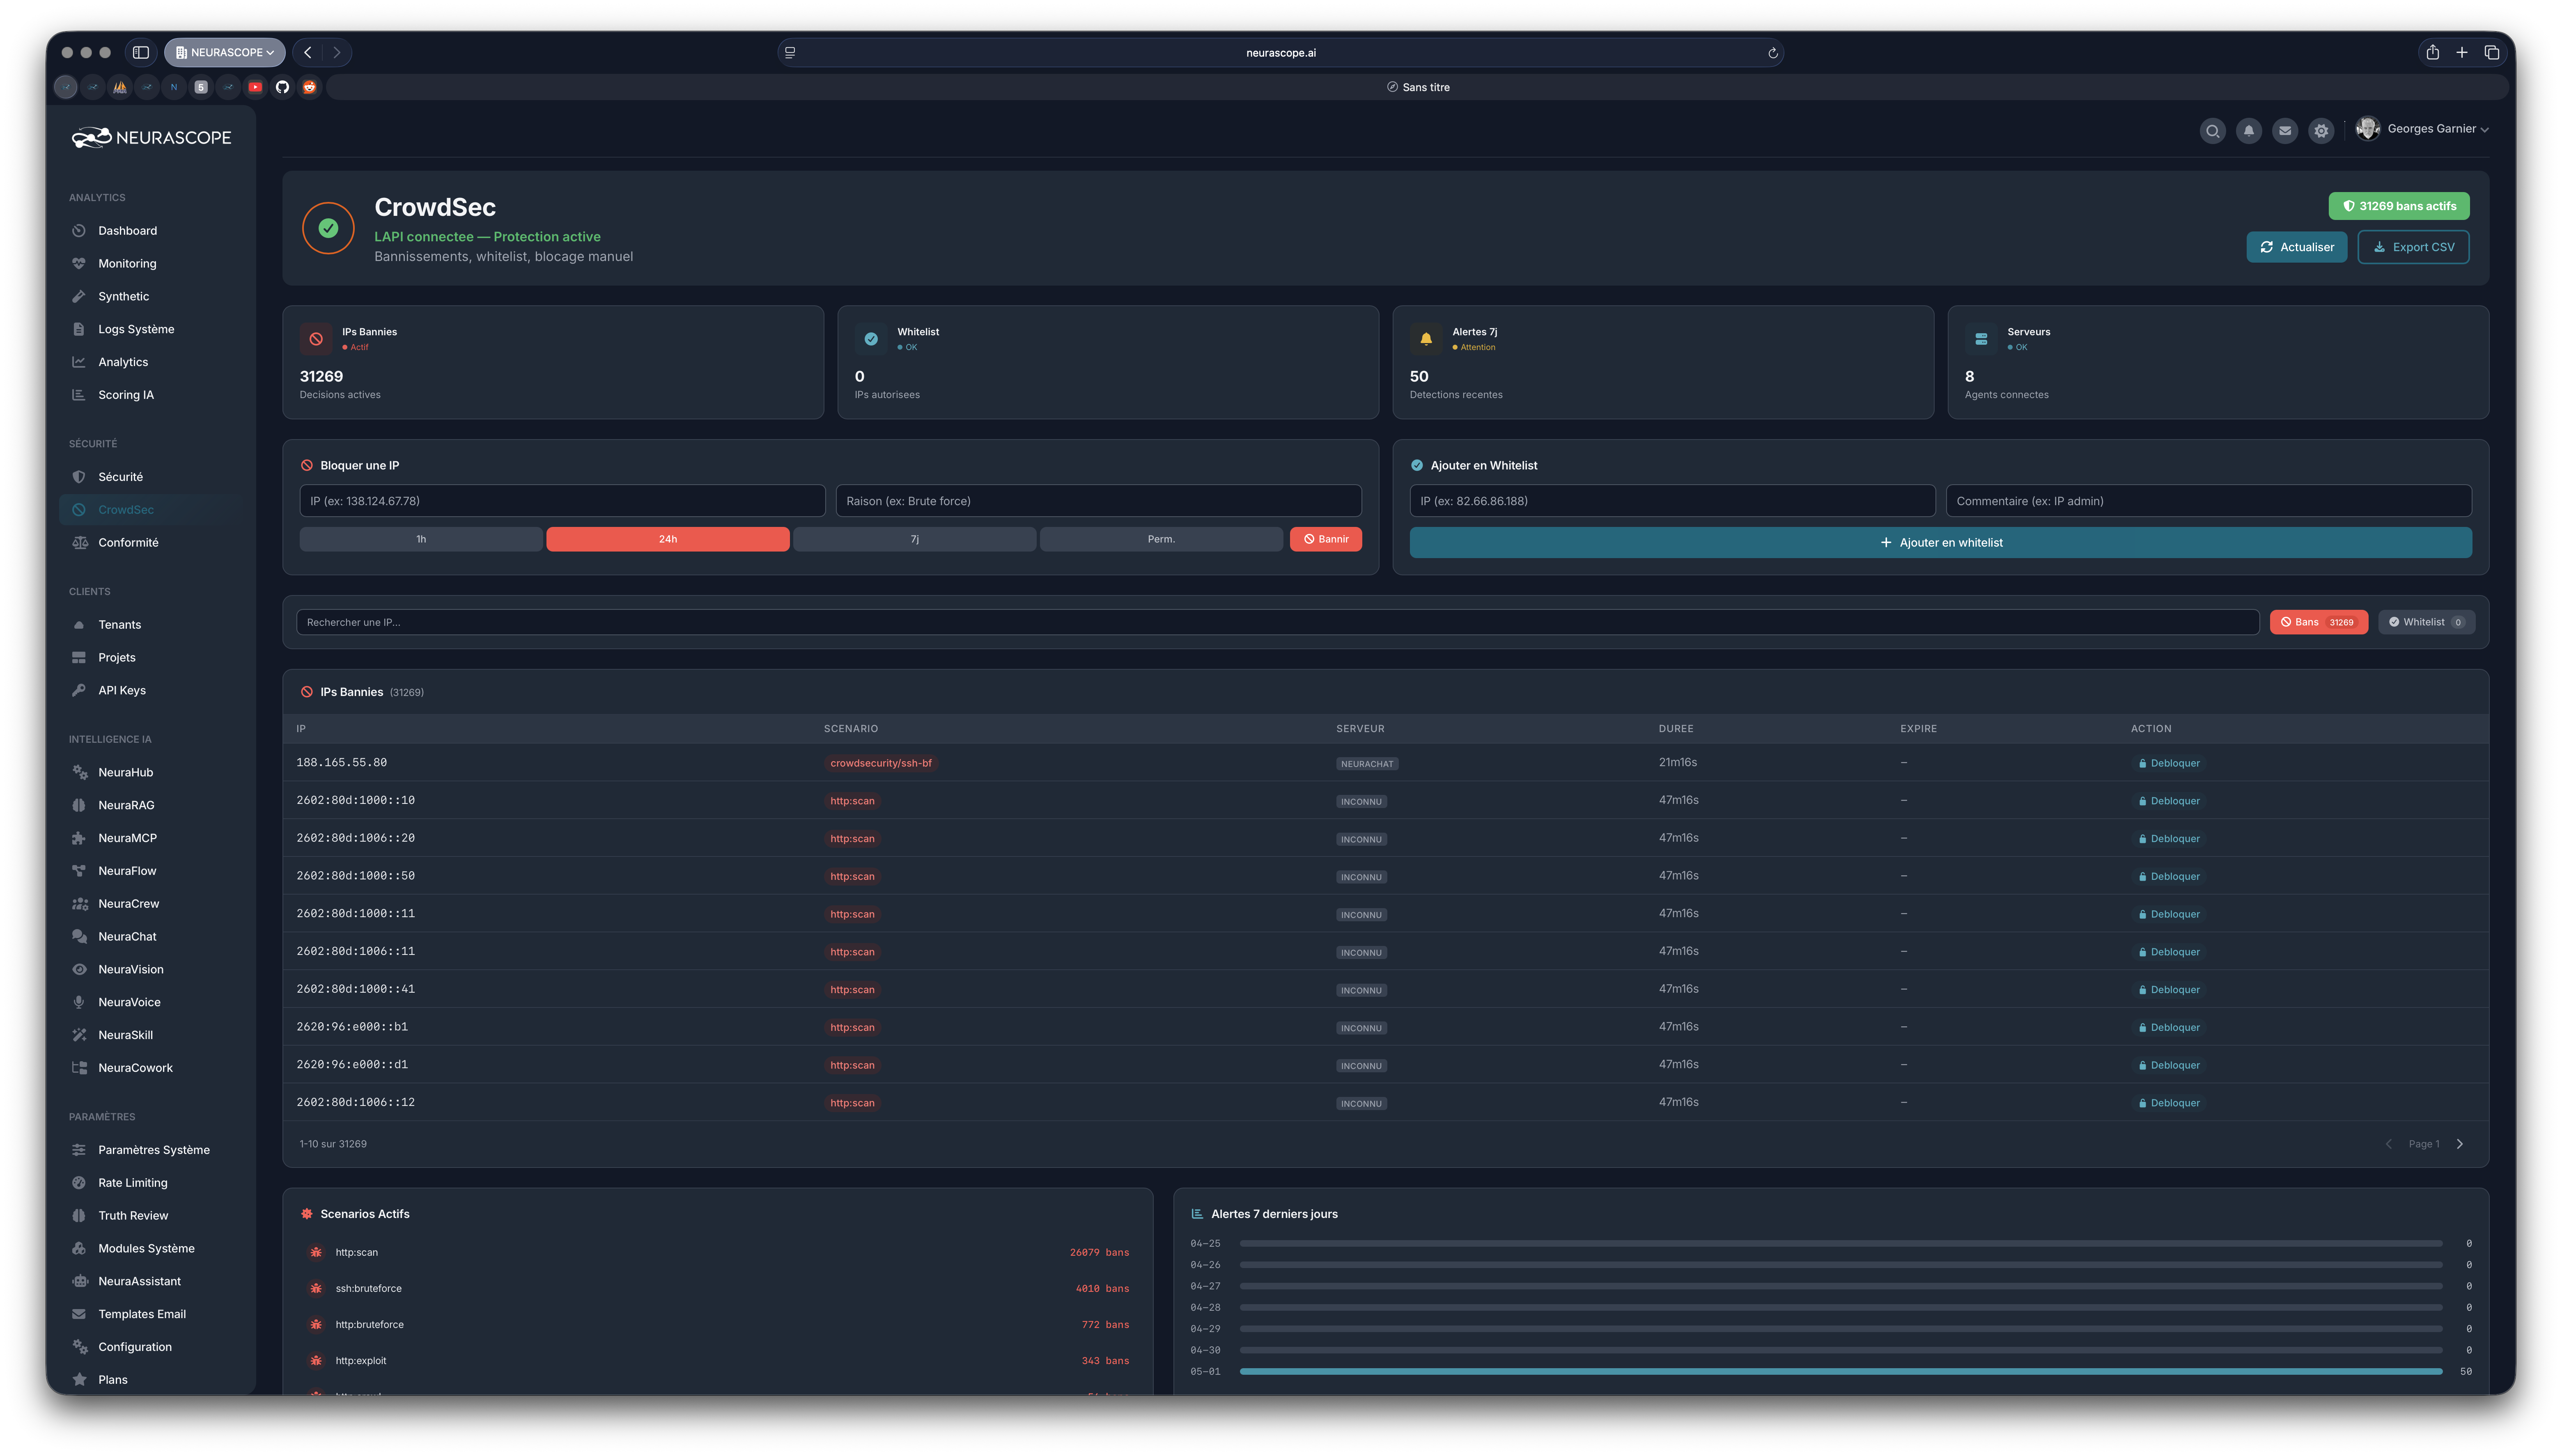Click the 31269 bans actifs badge
The width and height of the screenshot is (2562, 1456).
pyautogui.click(x=2399, y=206)
